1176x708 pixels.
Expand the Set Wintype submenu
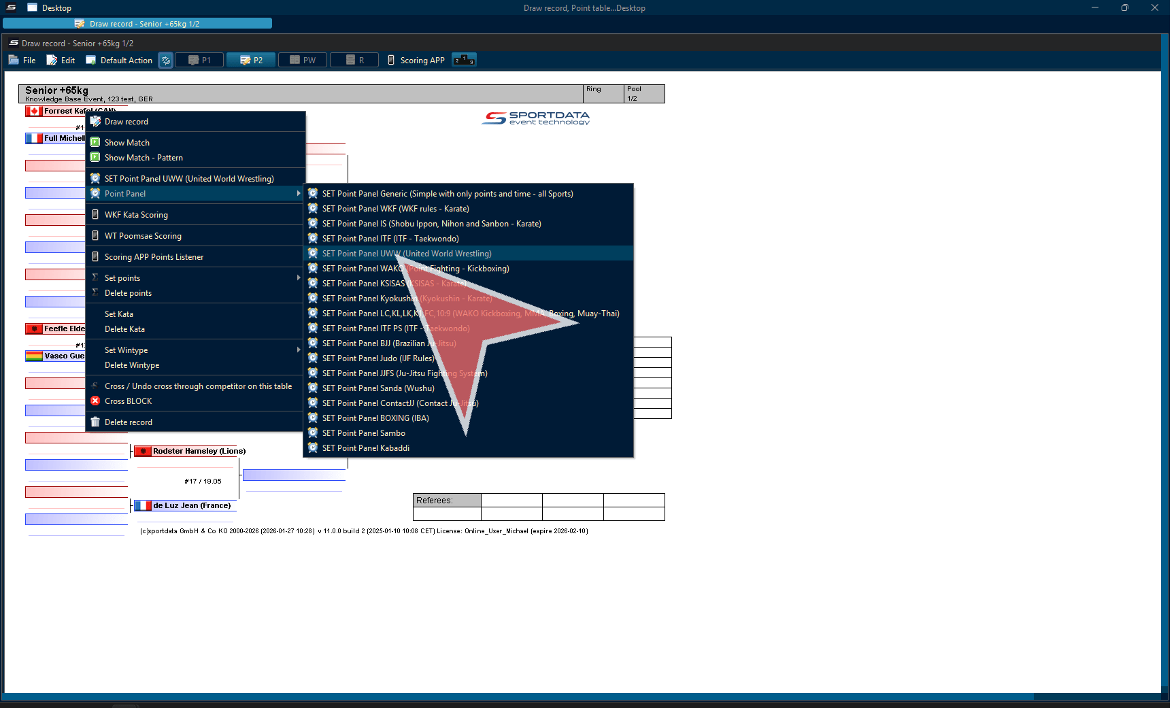click(x=298, y=350)
